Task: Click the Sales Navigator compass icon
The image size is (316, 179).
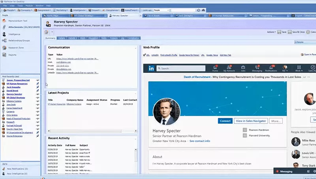Action: tap(313, 67)
